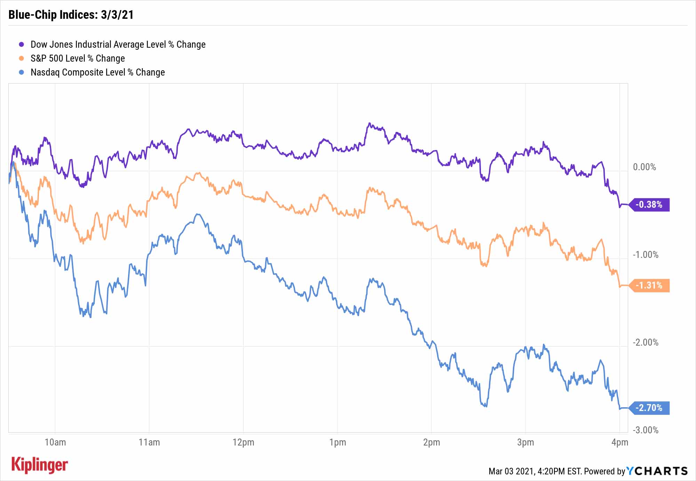Click the -3.00% y-axis label
This screenshot has height=481, width=696.
click(x=646, y=430)
